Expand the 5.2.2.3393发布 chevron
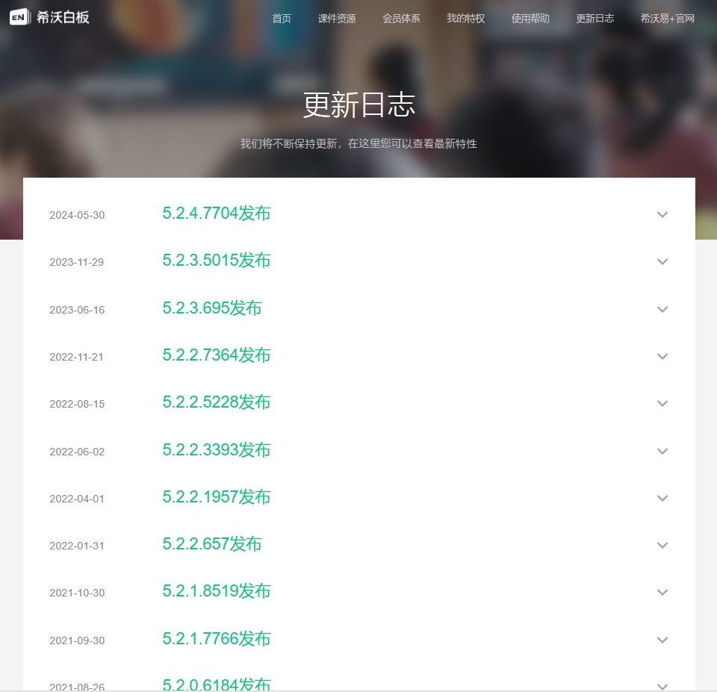Screen dimensions: 717x692 pyautogui.click(x=662, y=451)
